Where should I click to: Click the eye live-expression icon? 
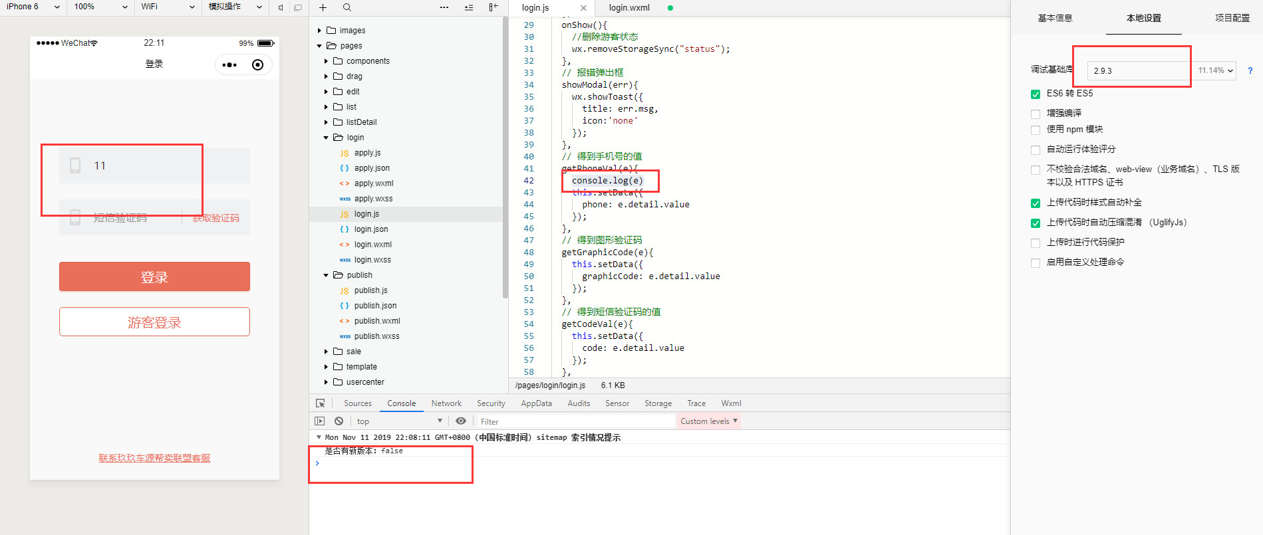click(x=461, y=421)
